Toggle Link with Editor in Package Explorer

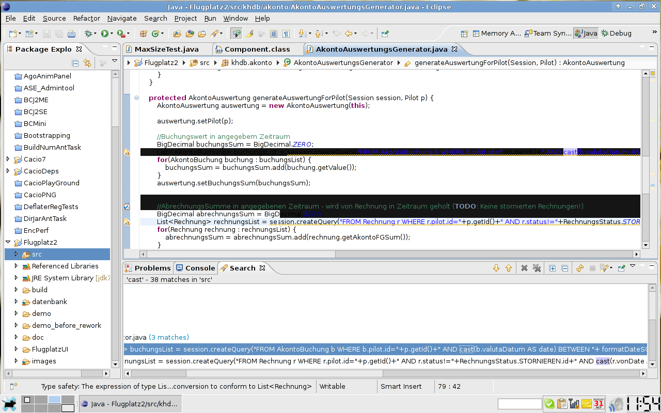pyautogui.click(x=87, y=63)
